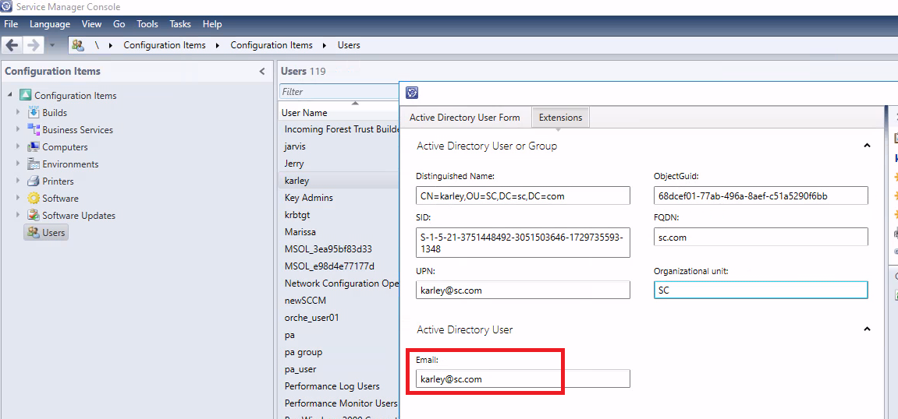
Task: Collapse the Configuration Items root node
Action: click(x=10, y=95)
